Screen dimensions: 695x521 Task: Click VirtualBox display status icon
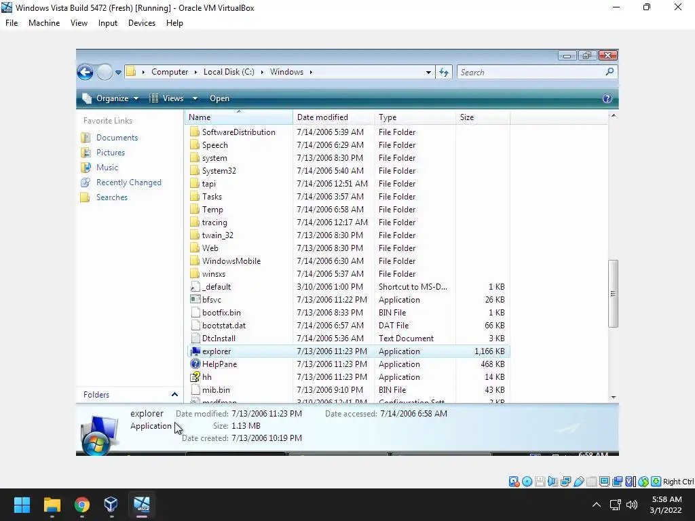pyautogui.click(x=604, y=482)
